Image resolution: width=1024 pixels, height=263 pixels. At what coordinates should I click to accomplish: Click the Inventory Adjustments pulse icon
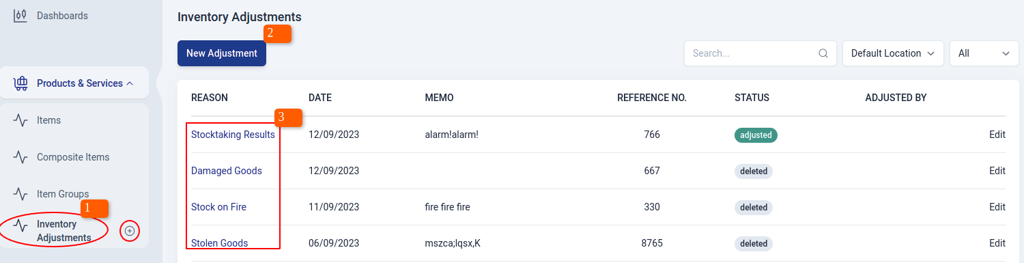(20, 225)
